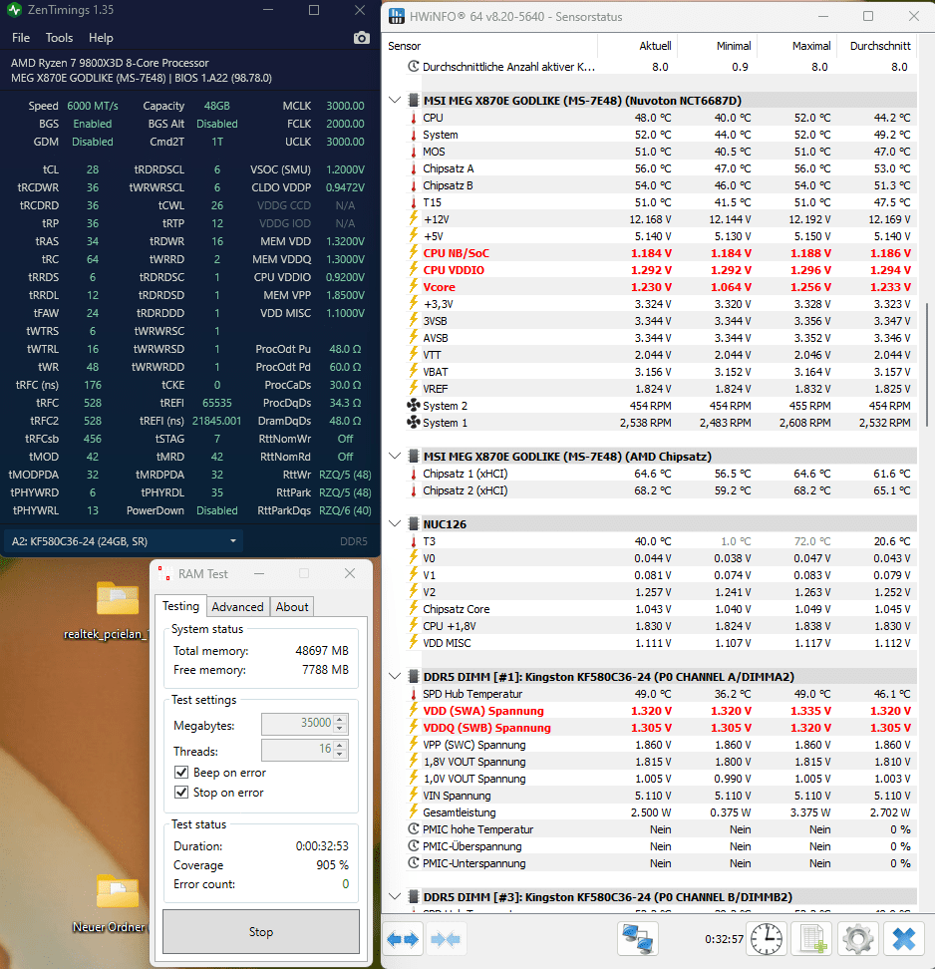935x969 pixels.
Task: Click the Minimal column header
Action: pyautogui.click(x=718, y=46)
